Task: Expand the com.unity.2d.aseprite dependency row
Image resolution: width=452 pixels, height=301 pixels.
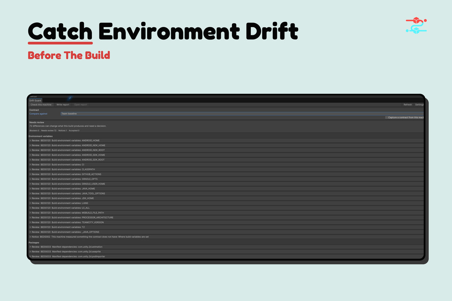Action: 226,251
